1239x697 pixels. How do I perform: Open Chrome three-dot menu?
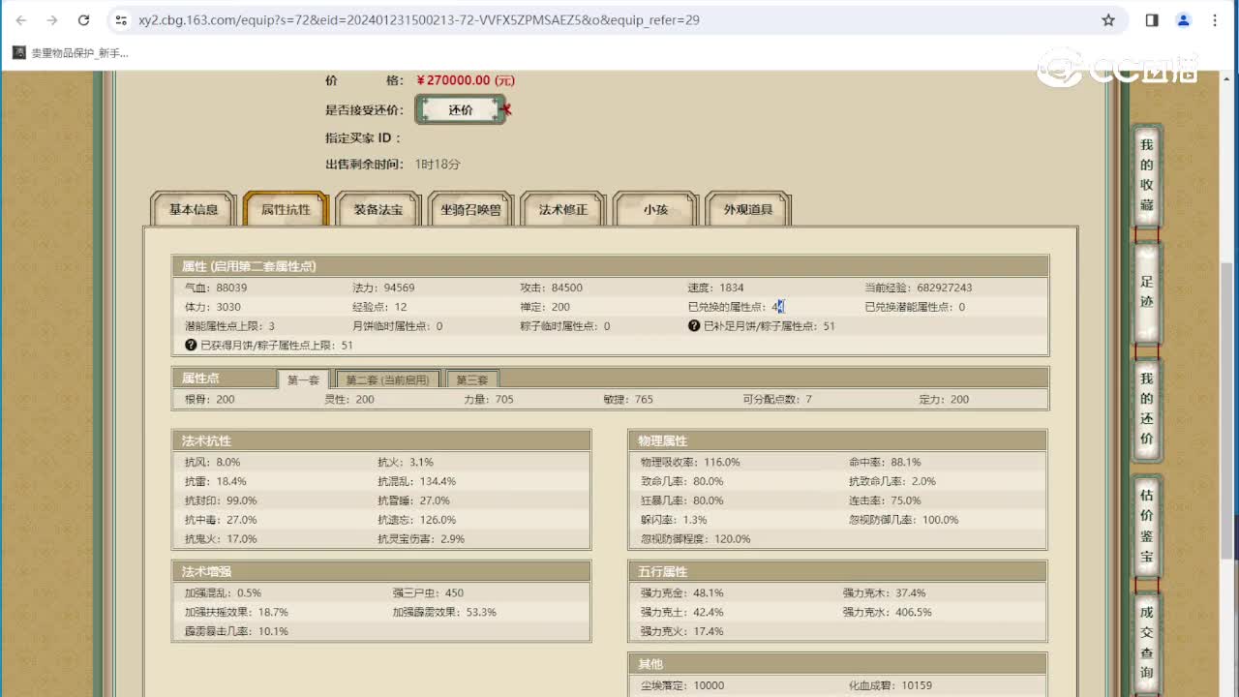1215,19
